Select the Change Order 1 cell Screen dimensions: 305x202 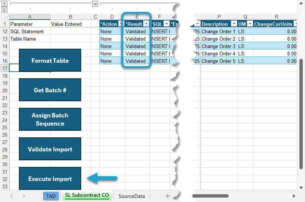coord(219,31)
